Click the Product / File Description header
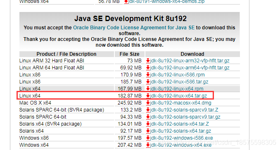Screen dimensions: 280x150 [x=66, y=54]
